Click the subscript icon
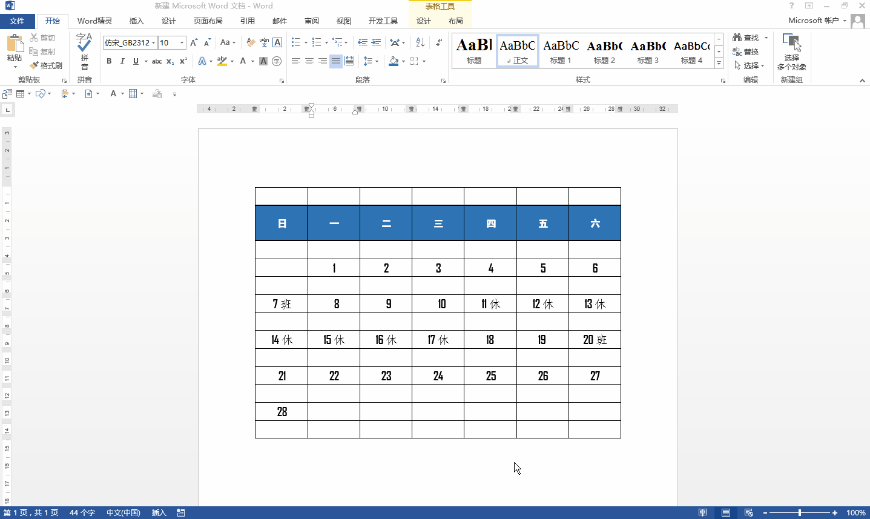Viewport: 870px width, 519px height. [x=170, y=61]
